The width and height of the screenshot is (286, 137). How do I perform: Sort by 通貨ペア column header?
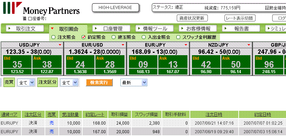pyautogui.click(x=9, y=115)
